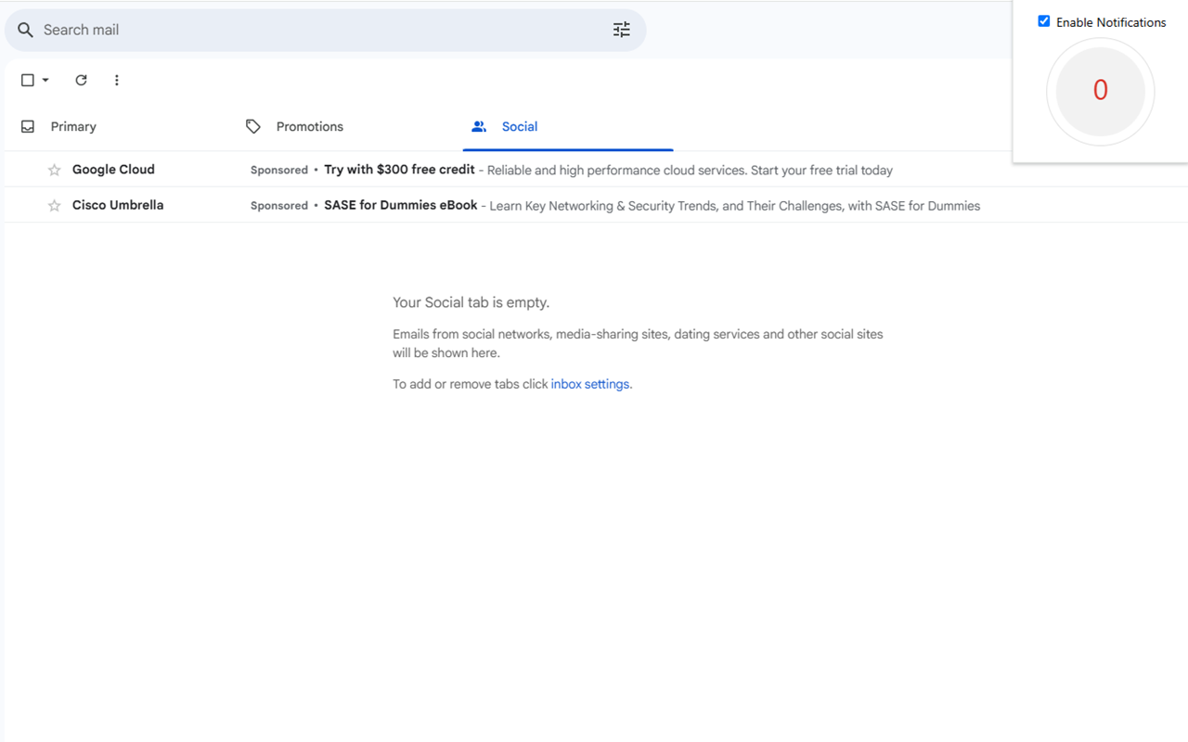This screenshot has width=1188, height=742.
Task: Star the Cisco Umbrella message
Action: (55, 206)
